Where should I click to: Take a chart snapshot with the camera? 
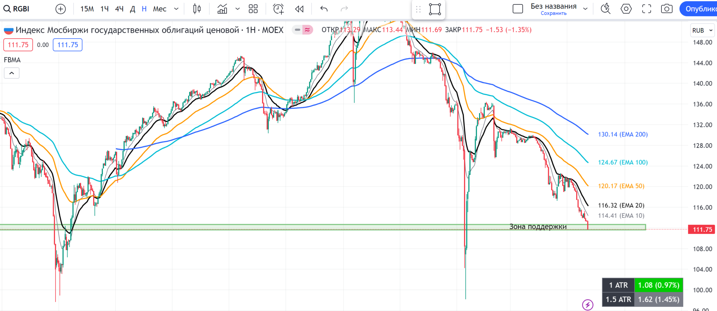coord(667,9)
